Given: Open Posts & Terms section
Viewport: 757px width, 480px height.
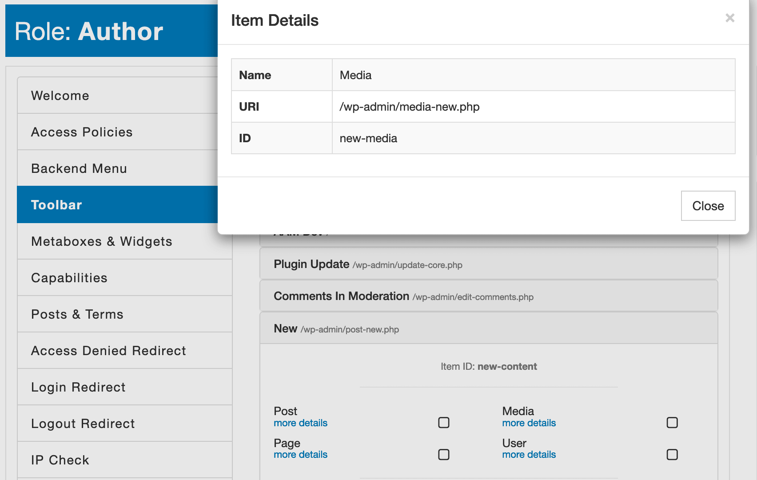Looking at the screenshot, I should (125, 314).
